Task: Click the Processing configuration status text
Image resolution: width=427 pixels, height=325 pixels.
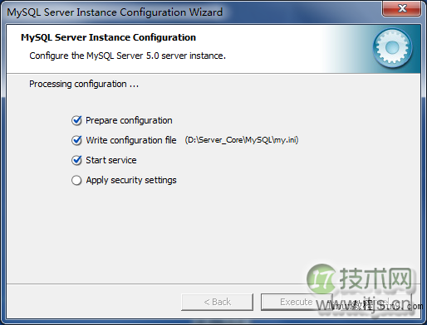Action: [x=84, y=84]
